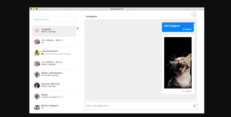Open the user profile icon at top right

click(194, 14)
